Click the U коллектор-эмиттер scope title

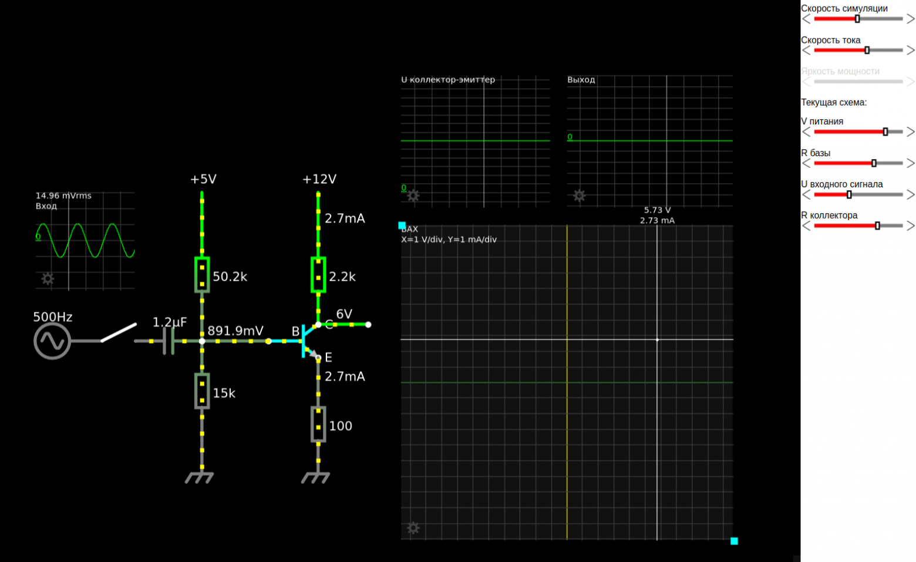pyautogui.click(x=448, y=79)
